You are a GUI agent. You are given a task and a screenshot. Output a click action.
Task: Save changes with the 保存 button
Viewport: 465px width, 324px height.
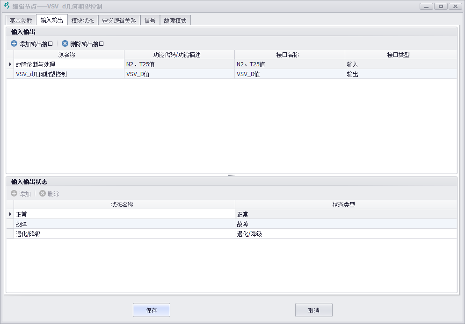[152, 310]
